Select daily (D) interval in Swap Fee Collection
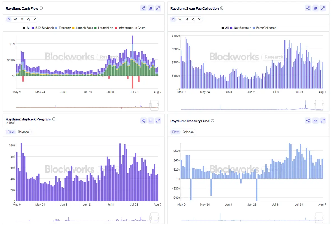This screenshot has width=336, height=225. coord(173,19)
